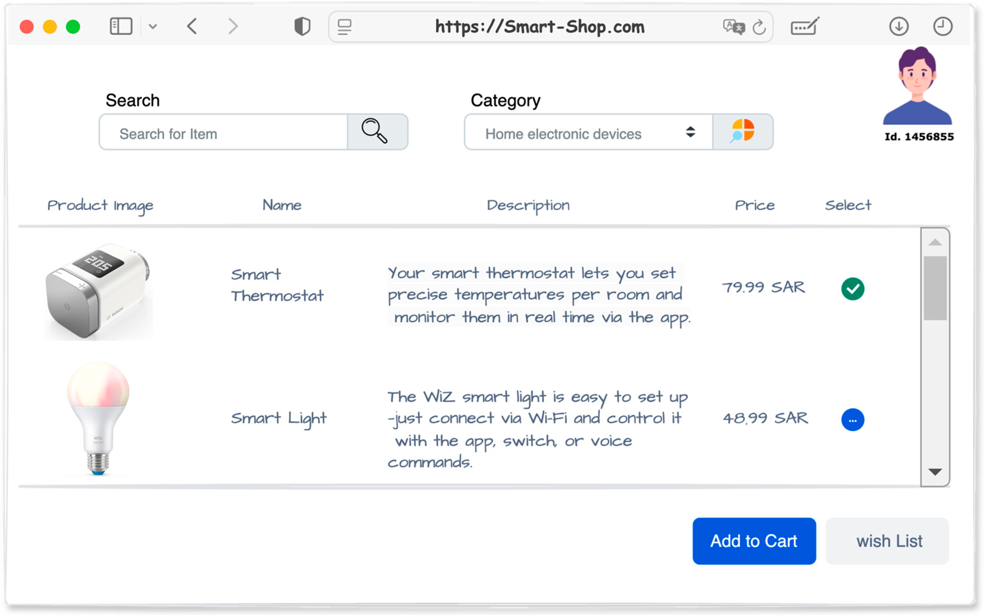Click the browser back arrow
The width and height of the screenshot is (984, 615).
pos(192,27)
